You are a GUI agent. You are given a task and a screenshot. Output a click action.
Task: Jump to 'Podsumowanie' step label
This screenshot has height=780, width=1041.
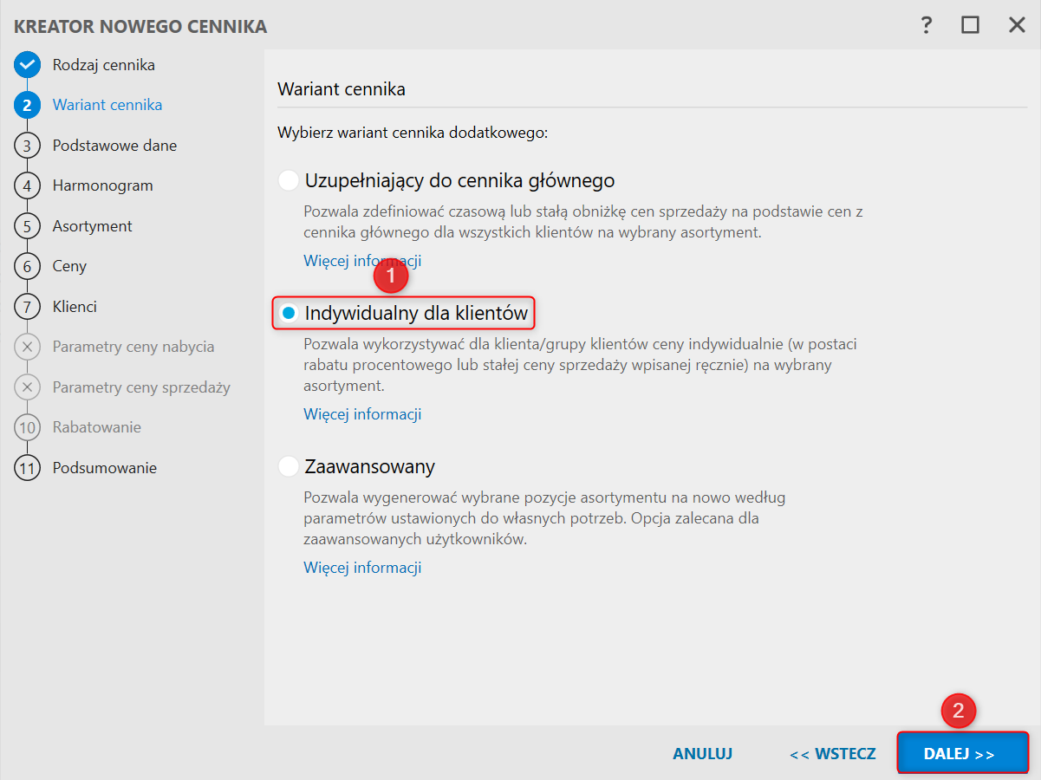[105, 468]
